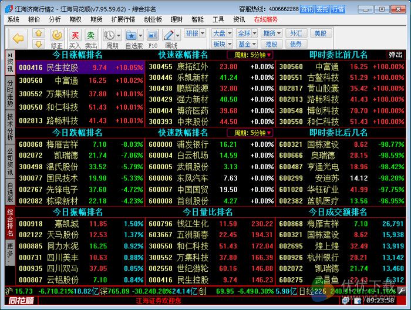Select the 民生控股 row in 今日涨幅排名
The width and height of the screenshot is (411, 310).
(x=80, y=68)
